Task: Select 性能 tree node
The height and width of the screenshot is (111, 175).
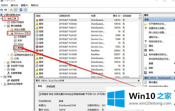Action: click(x=13, y=69)
